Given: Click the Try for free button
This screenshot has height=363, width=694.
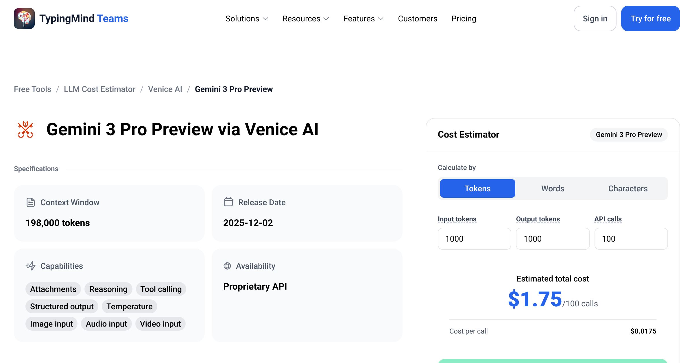Looking at the screenshot, I should coord(651,18).
